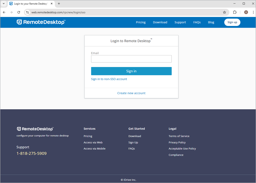Open a new browser tab
The height and width of the screenshot is (183, 256).
pyautogui.click(x=59, y=4)
